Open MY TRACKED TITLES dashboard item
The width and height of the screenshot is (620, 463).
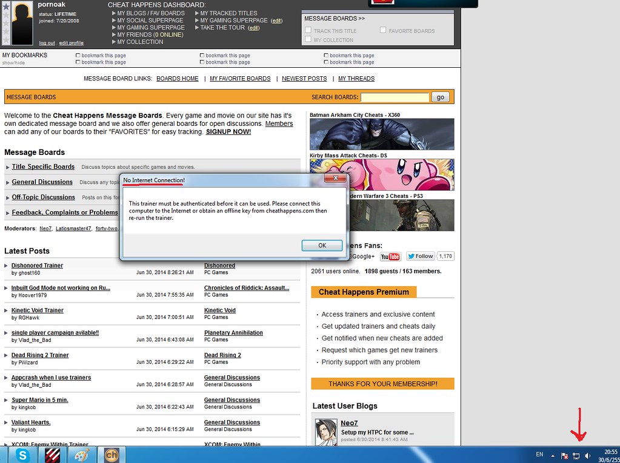click(x=228, y=13)
